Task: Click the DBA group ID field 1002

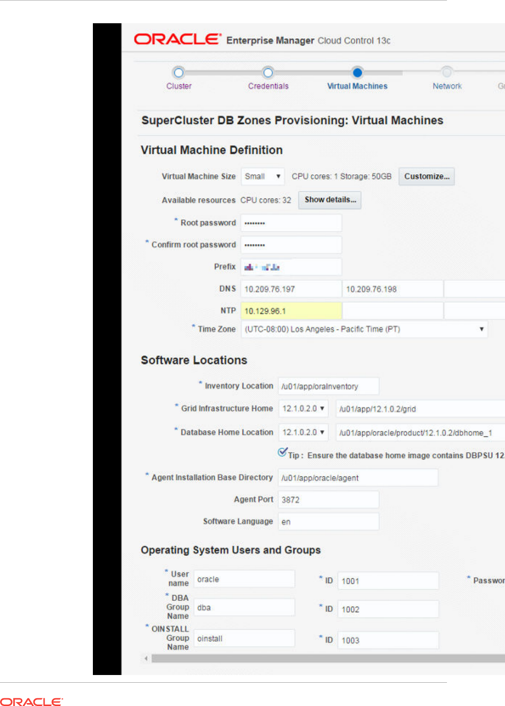Action: 388,609
